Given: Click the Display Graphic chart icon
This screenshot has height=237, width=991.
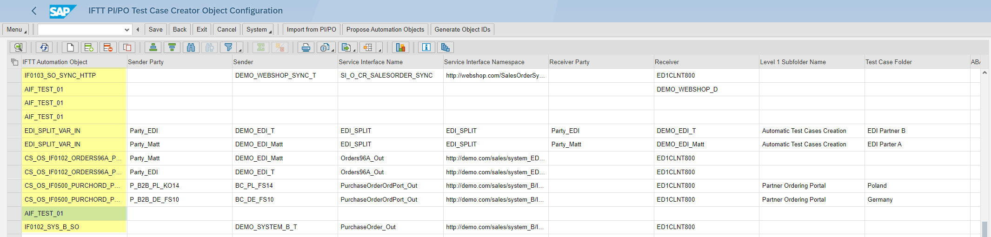Looking at the screenshot, I should (x=400, y=47).
